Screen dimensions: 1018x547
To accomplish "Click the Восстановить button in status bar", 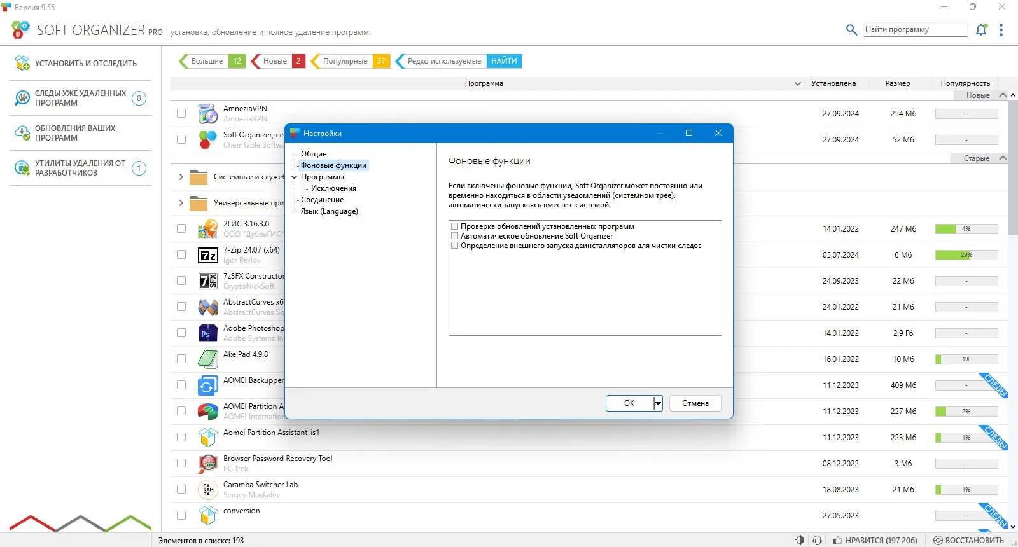I will [968, 540].
